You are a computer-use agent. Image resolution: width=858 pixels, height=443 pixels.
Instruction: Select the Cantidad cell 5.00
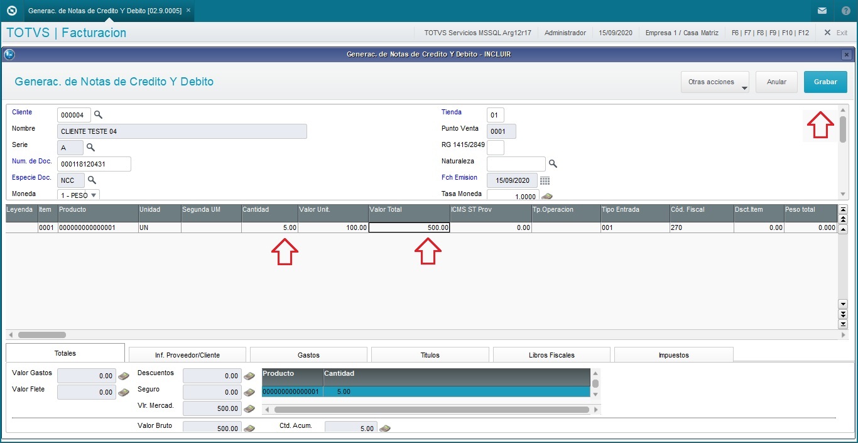click(270, 227)
